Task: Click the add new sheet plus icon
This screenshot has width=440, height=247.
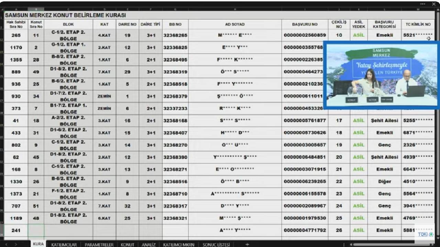Action: 247,245
